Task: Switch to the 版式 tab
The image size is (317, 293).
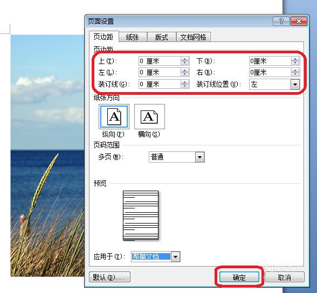Action: tap(161, 37)
